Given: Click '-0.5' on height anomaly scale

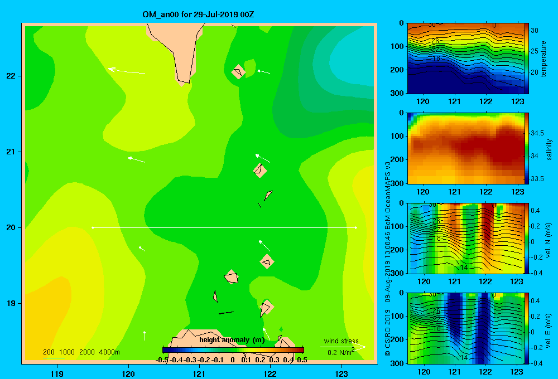Looking at the screenshot, I should [x=162, y=360].
